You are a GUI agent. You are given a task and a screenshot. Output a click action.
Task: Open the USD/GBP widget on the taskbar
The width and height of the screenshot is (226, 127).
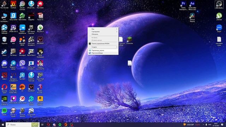click(191, 125)
